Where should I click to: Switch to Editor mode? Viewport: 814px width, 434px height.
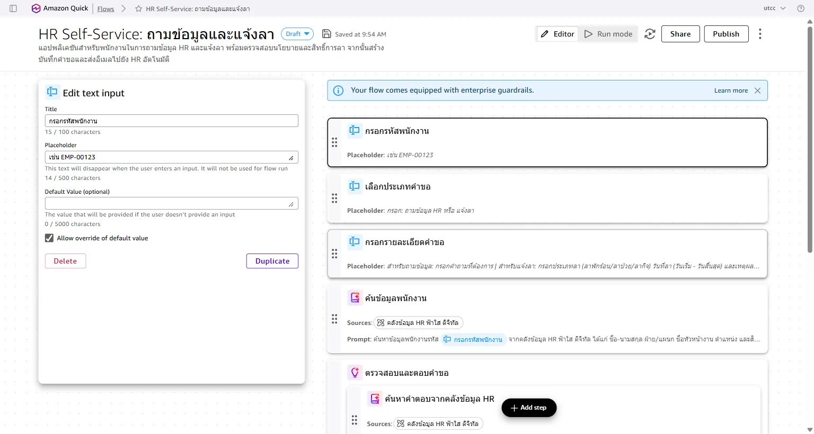[x=558, y=34]
